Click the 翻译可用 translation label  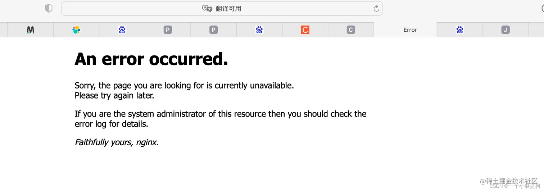(228, 9)
